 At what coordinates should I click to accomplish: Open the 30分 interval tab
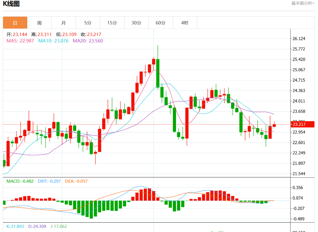pos(136,23)
